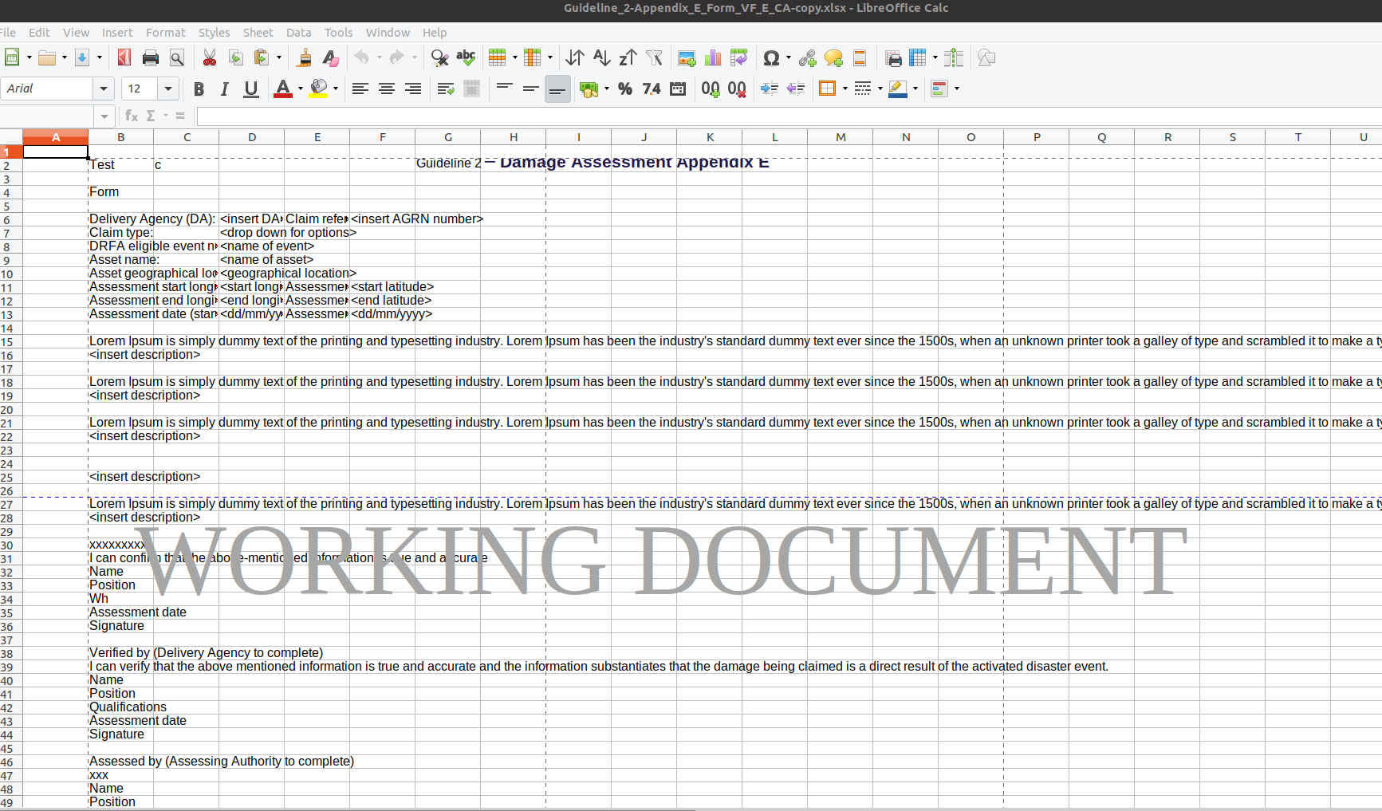The image size is (1382, 811).
Task: Apply red font color
Action: [282, 89]
